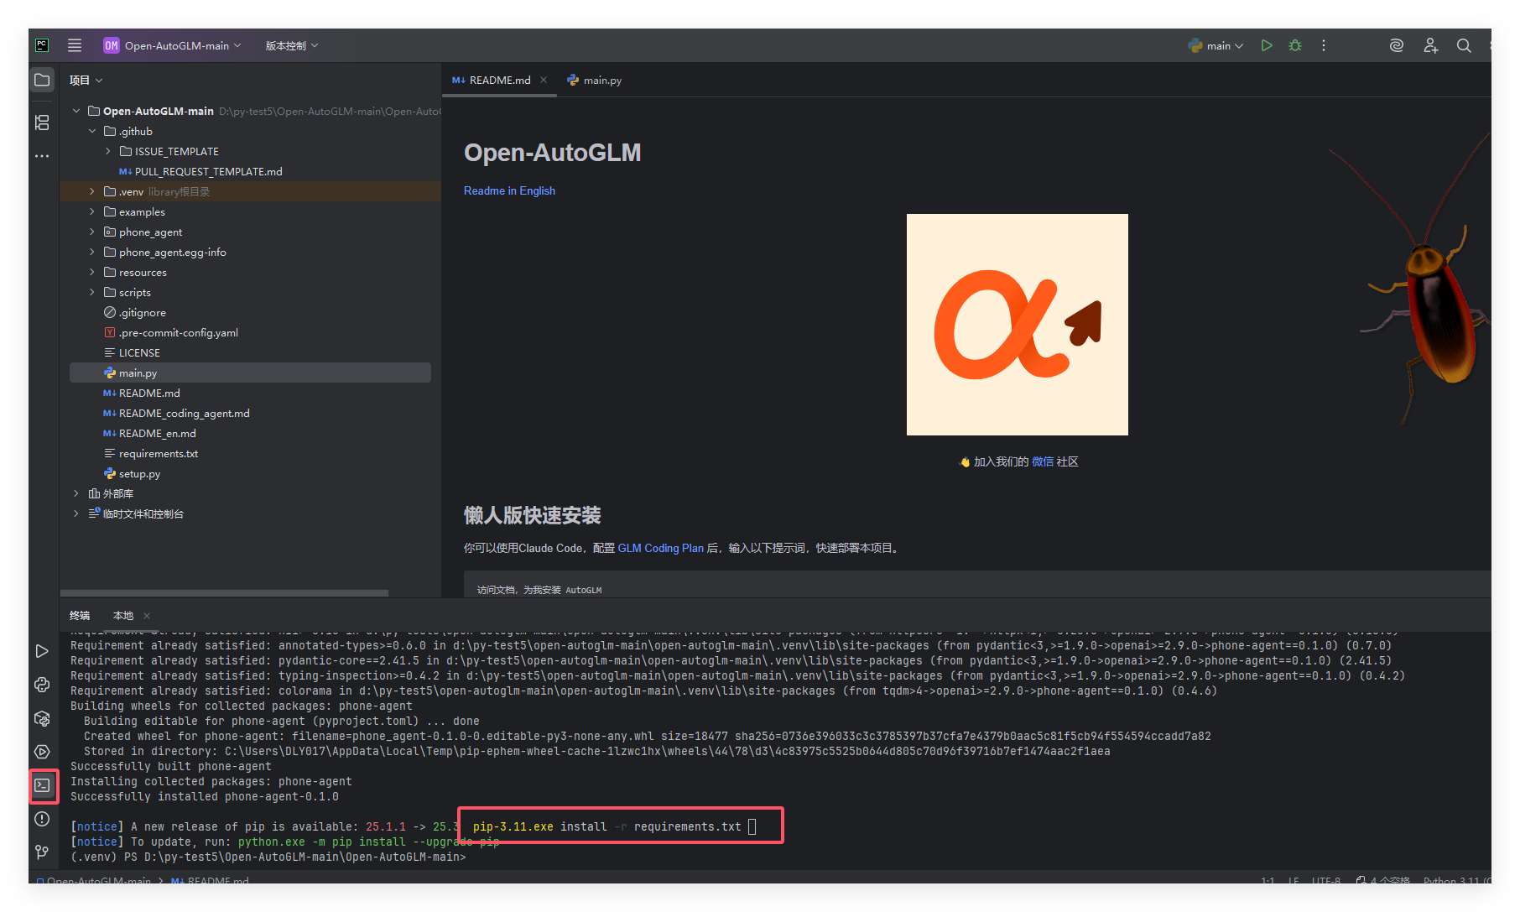
Task: Open the hamburger main menu
Action: [74, 45]
